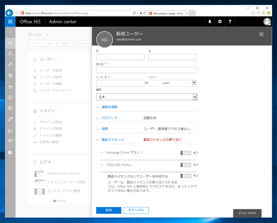Click 正常性の確認 link
Image resolution: width=277 pixels, height=223 pixels.
pos(49,142)
